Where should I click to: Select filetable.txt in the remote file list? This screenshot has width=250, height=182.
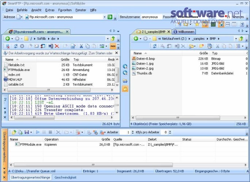tap(16, 65)
